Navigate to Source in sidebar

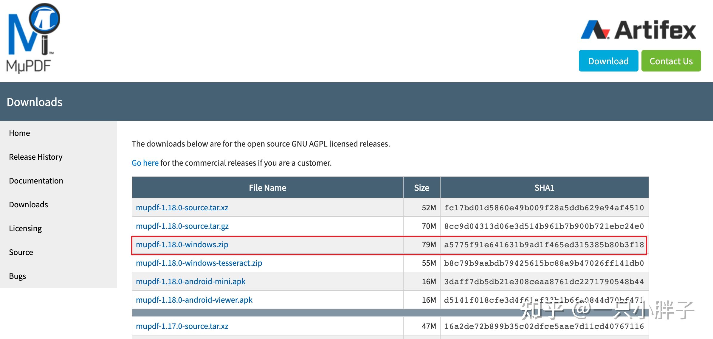(21, 252)
